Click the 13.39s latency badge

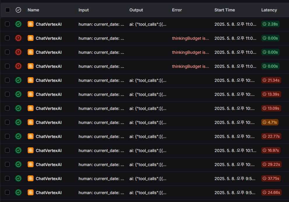(x=271, y=94)
